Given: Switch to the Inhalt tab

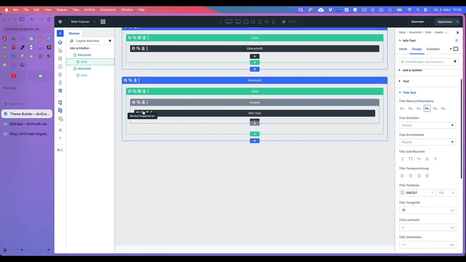Looking at the screenshot, I should point(403,49).
